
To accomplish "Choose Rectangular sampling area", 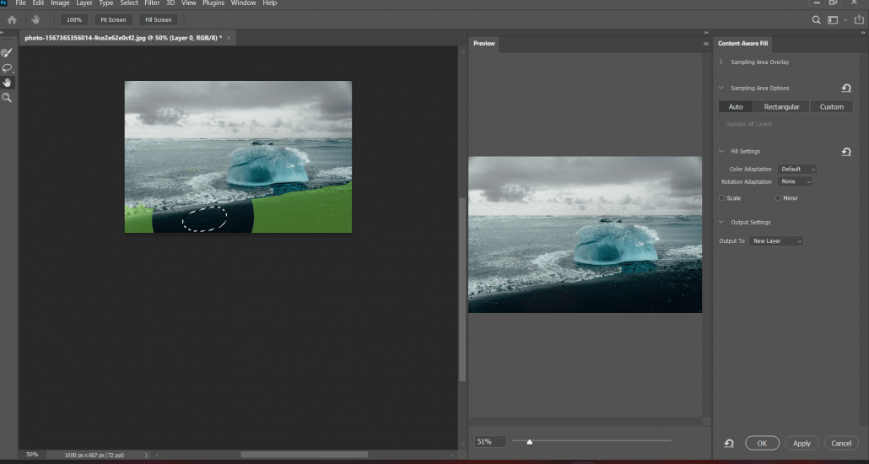I will tap(781, 106).
